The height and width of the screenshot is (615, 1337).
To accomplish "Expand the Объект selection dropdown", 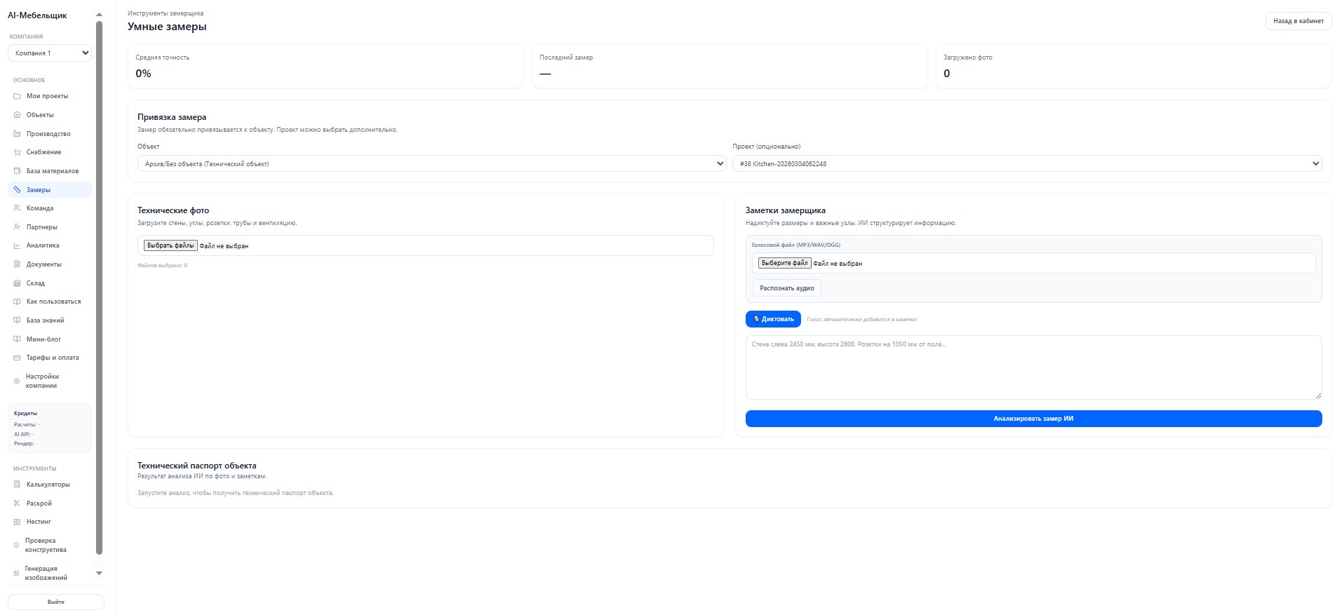I will click(x=431, y=164).
